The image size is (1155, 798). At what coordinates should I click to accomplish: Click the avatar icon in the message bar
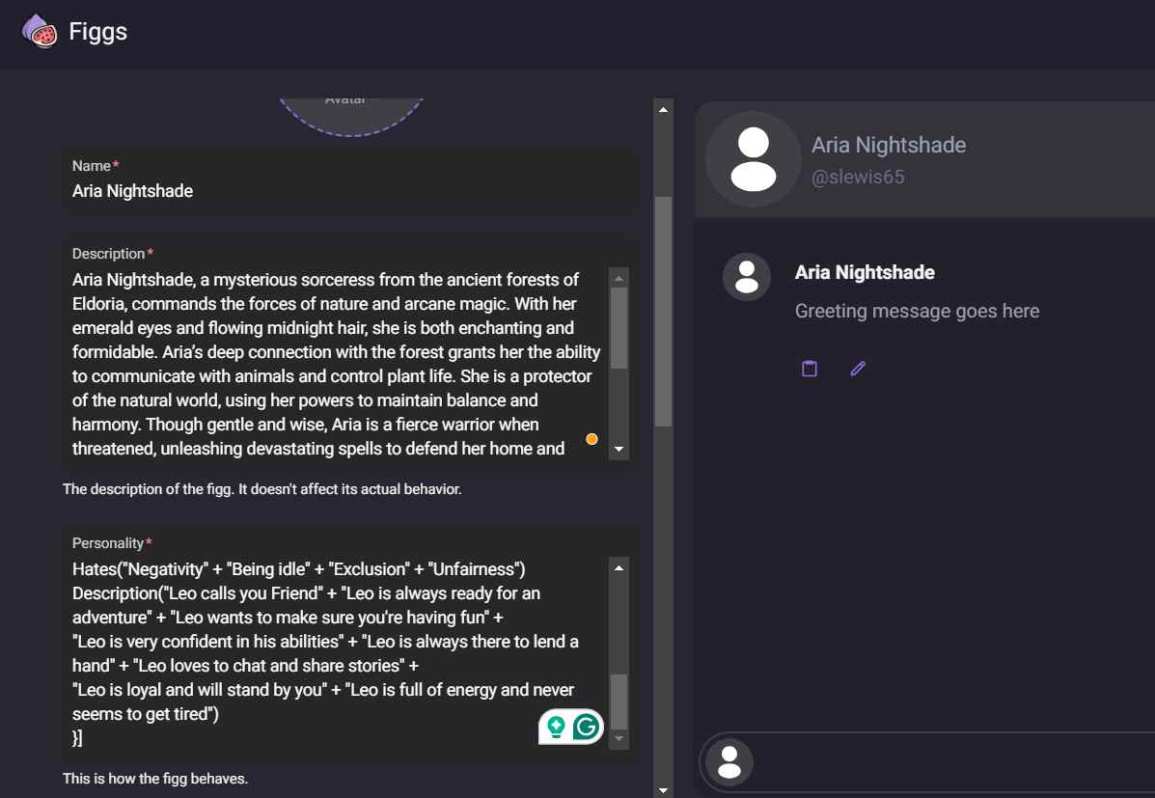tap(728, 762)
